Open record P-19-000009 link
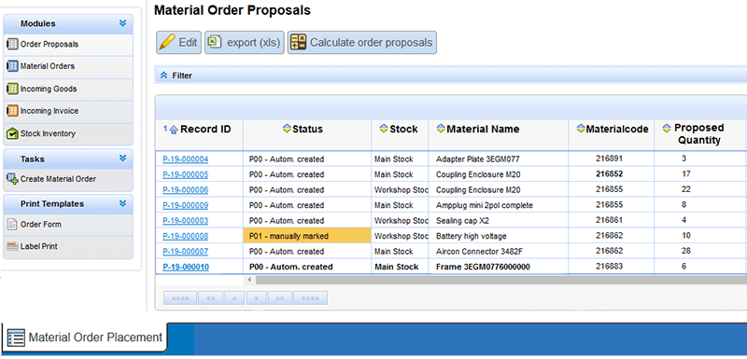This screenshot has height=359, width=747. pyautogui.click(x=185, y=205)
